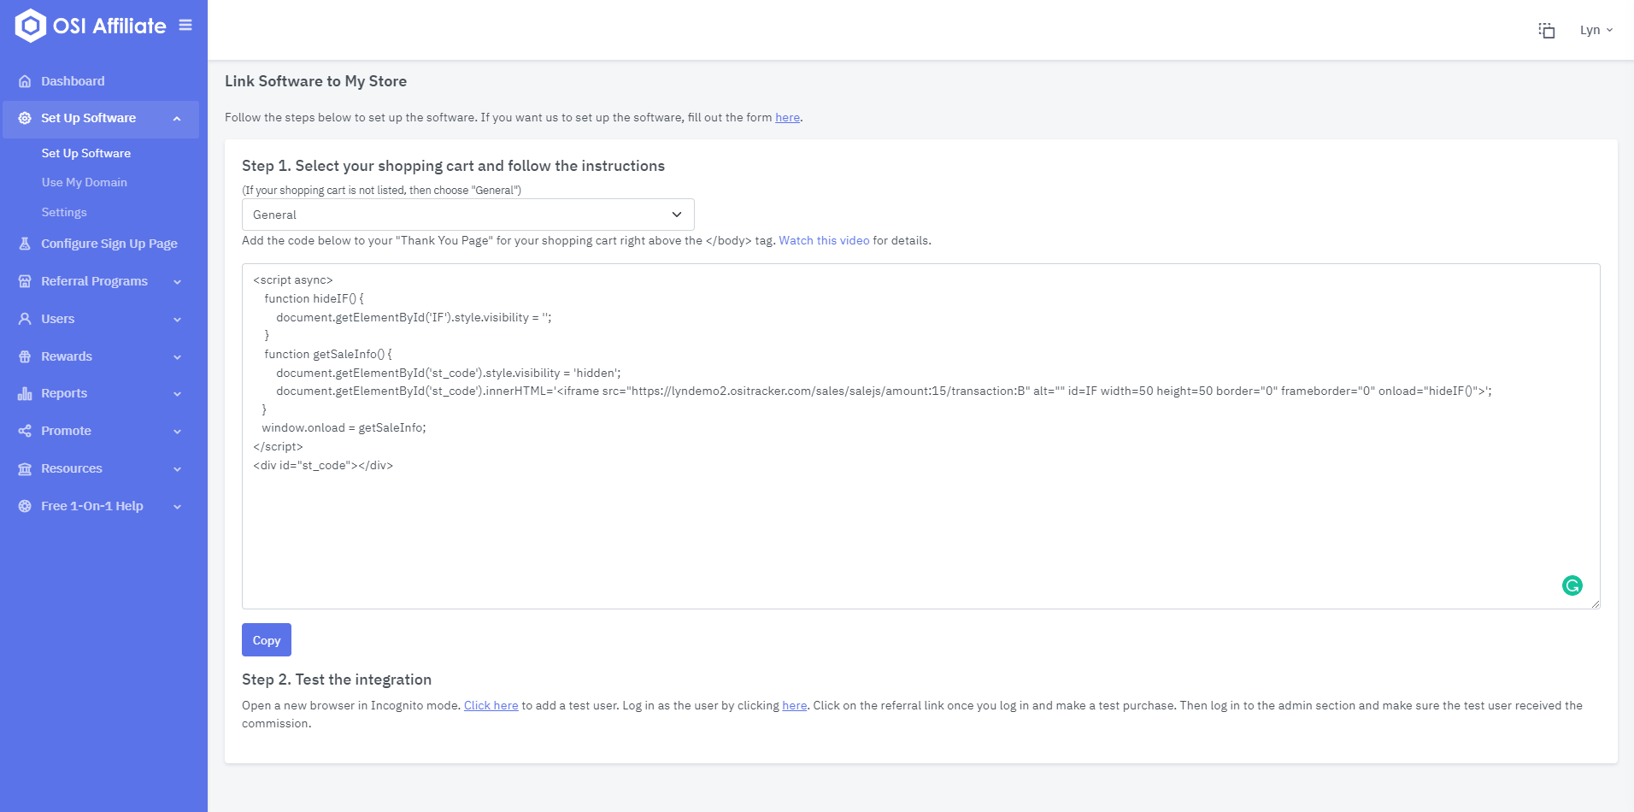Viewport: 1634px width, 812px height.
Task: Open Free 1-On-1 Help menu item
Action: (101, 506)
